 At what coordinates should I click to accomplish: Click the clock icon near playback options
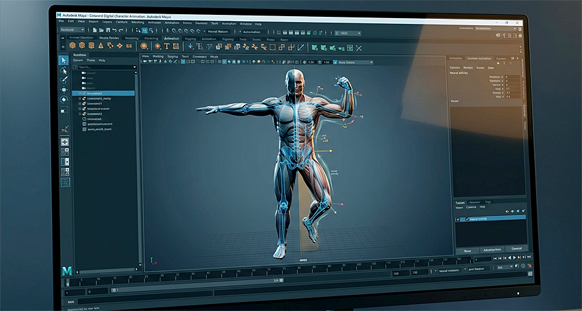[x=523, y=266]
